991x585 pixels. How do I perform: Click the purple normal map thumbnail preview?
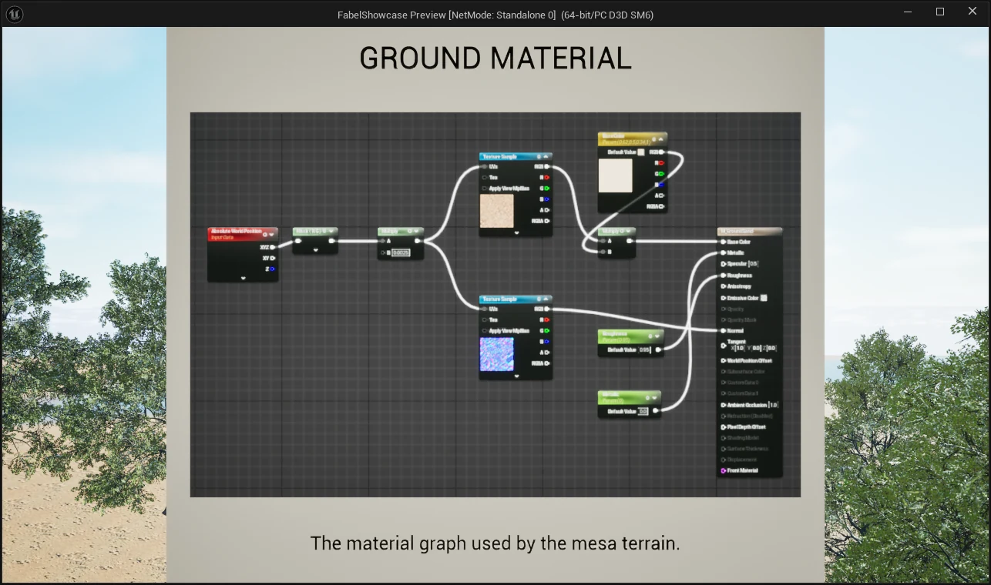pos(496,354)
